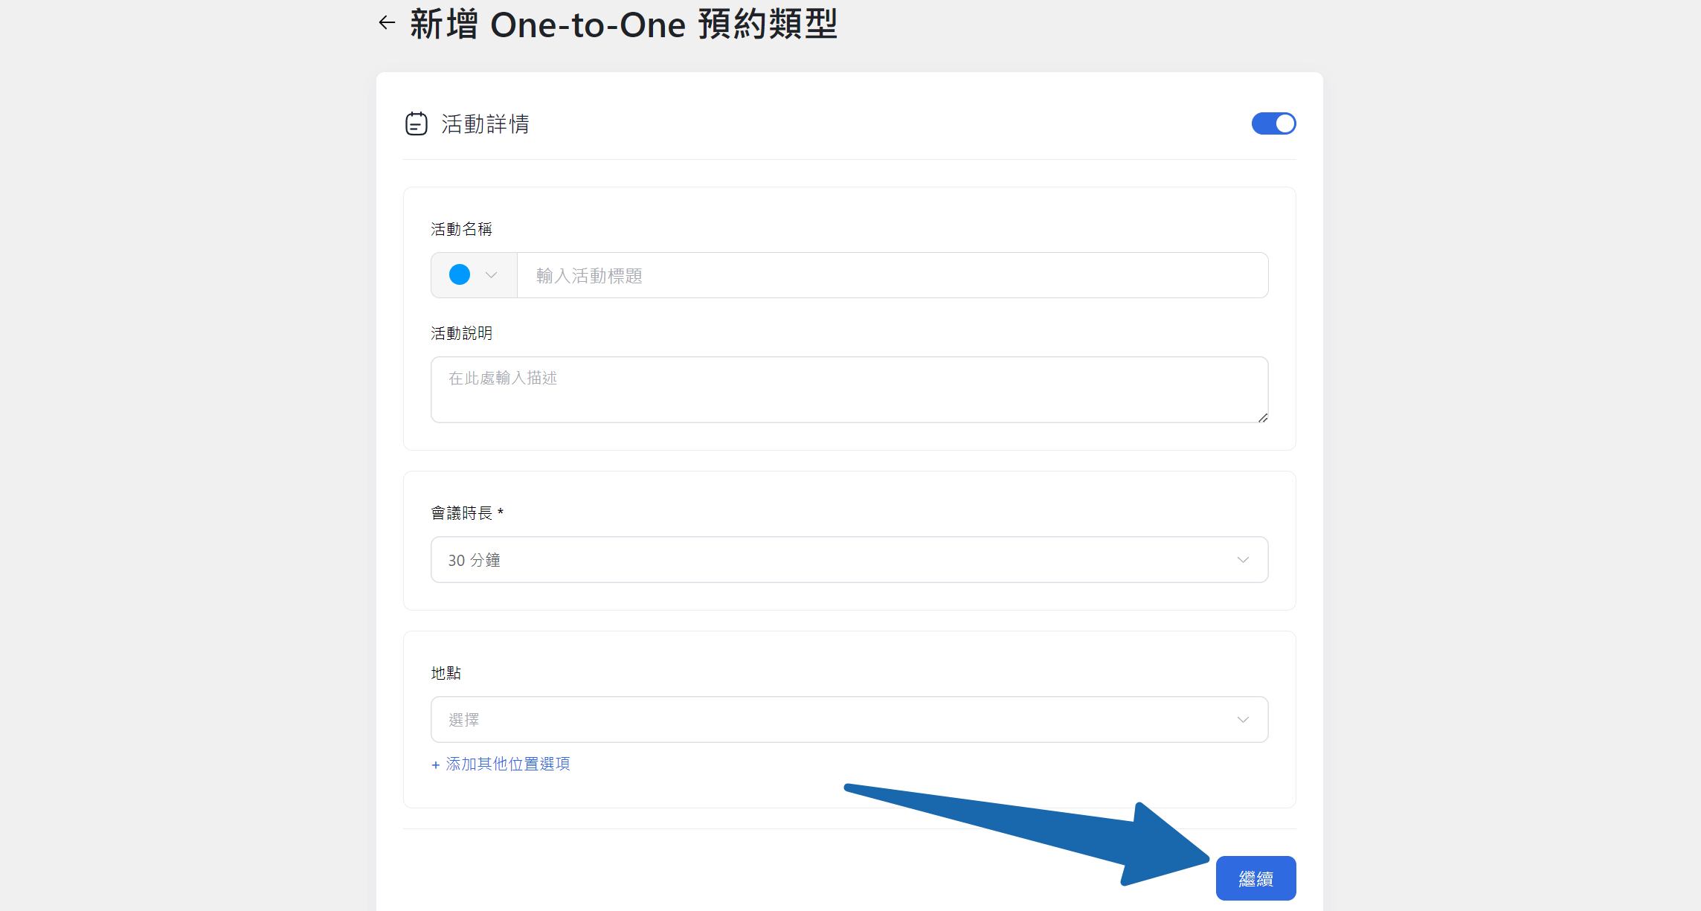Click the chevron on the 會議時長 selector
Image resolution: width=1701 pixels, height=911 pixels.
point(1243,560)
